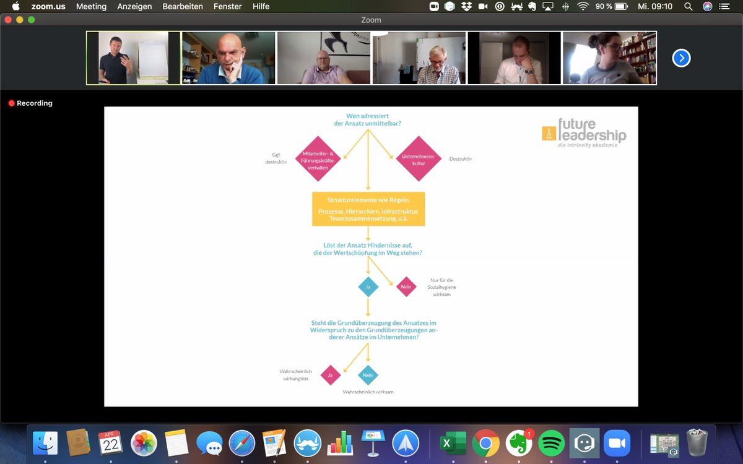Click blue arrow to show more participants
Viewport: 743px width, 464px height.
(681, 58)
